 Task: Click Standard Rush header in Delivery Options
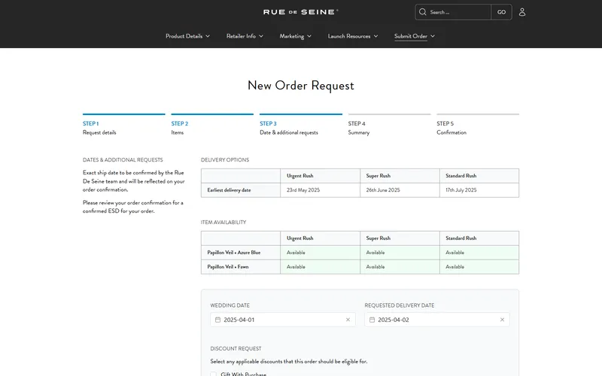479,176
